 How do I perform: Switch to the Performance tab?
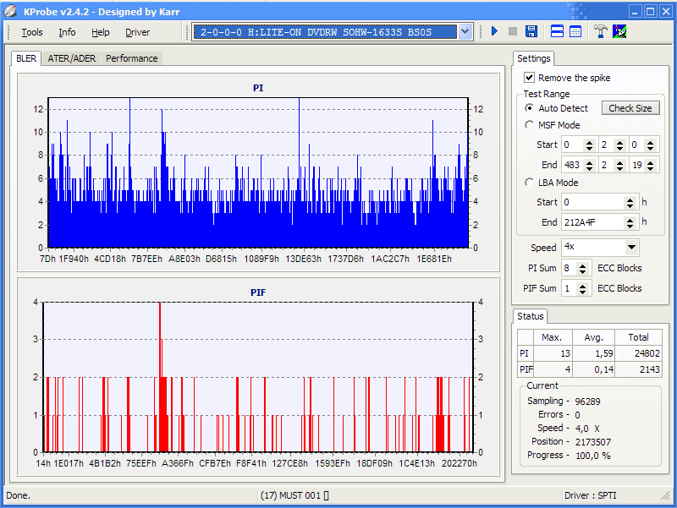pos(131,58)
